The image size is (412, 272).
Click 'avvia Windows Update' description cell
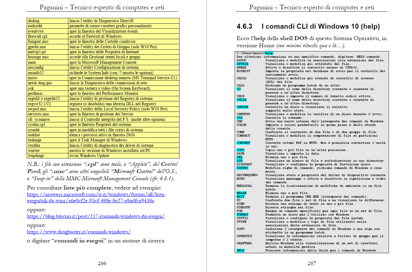pos(124,155)
